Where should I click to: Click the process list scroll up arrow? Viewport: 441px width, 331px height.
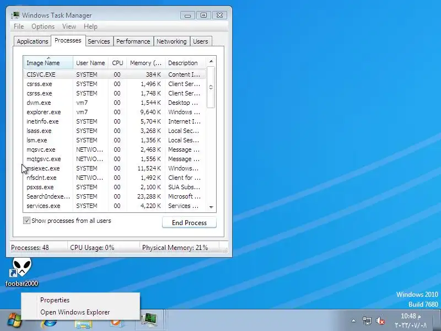point(211,61)
